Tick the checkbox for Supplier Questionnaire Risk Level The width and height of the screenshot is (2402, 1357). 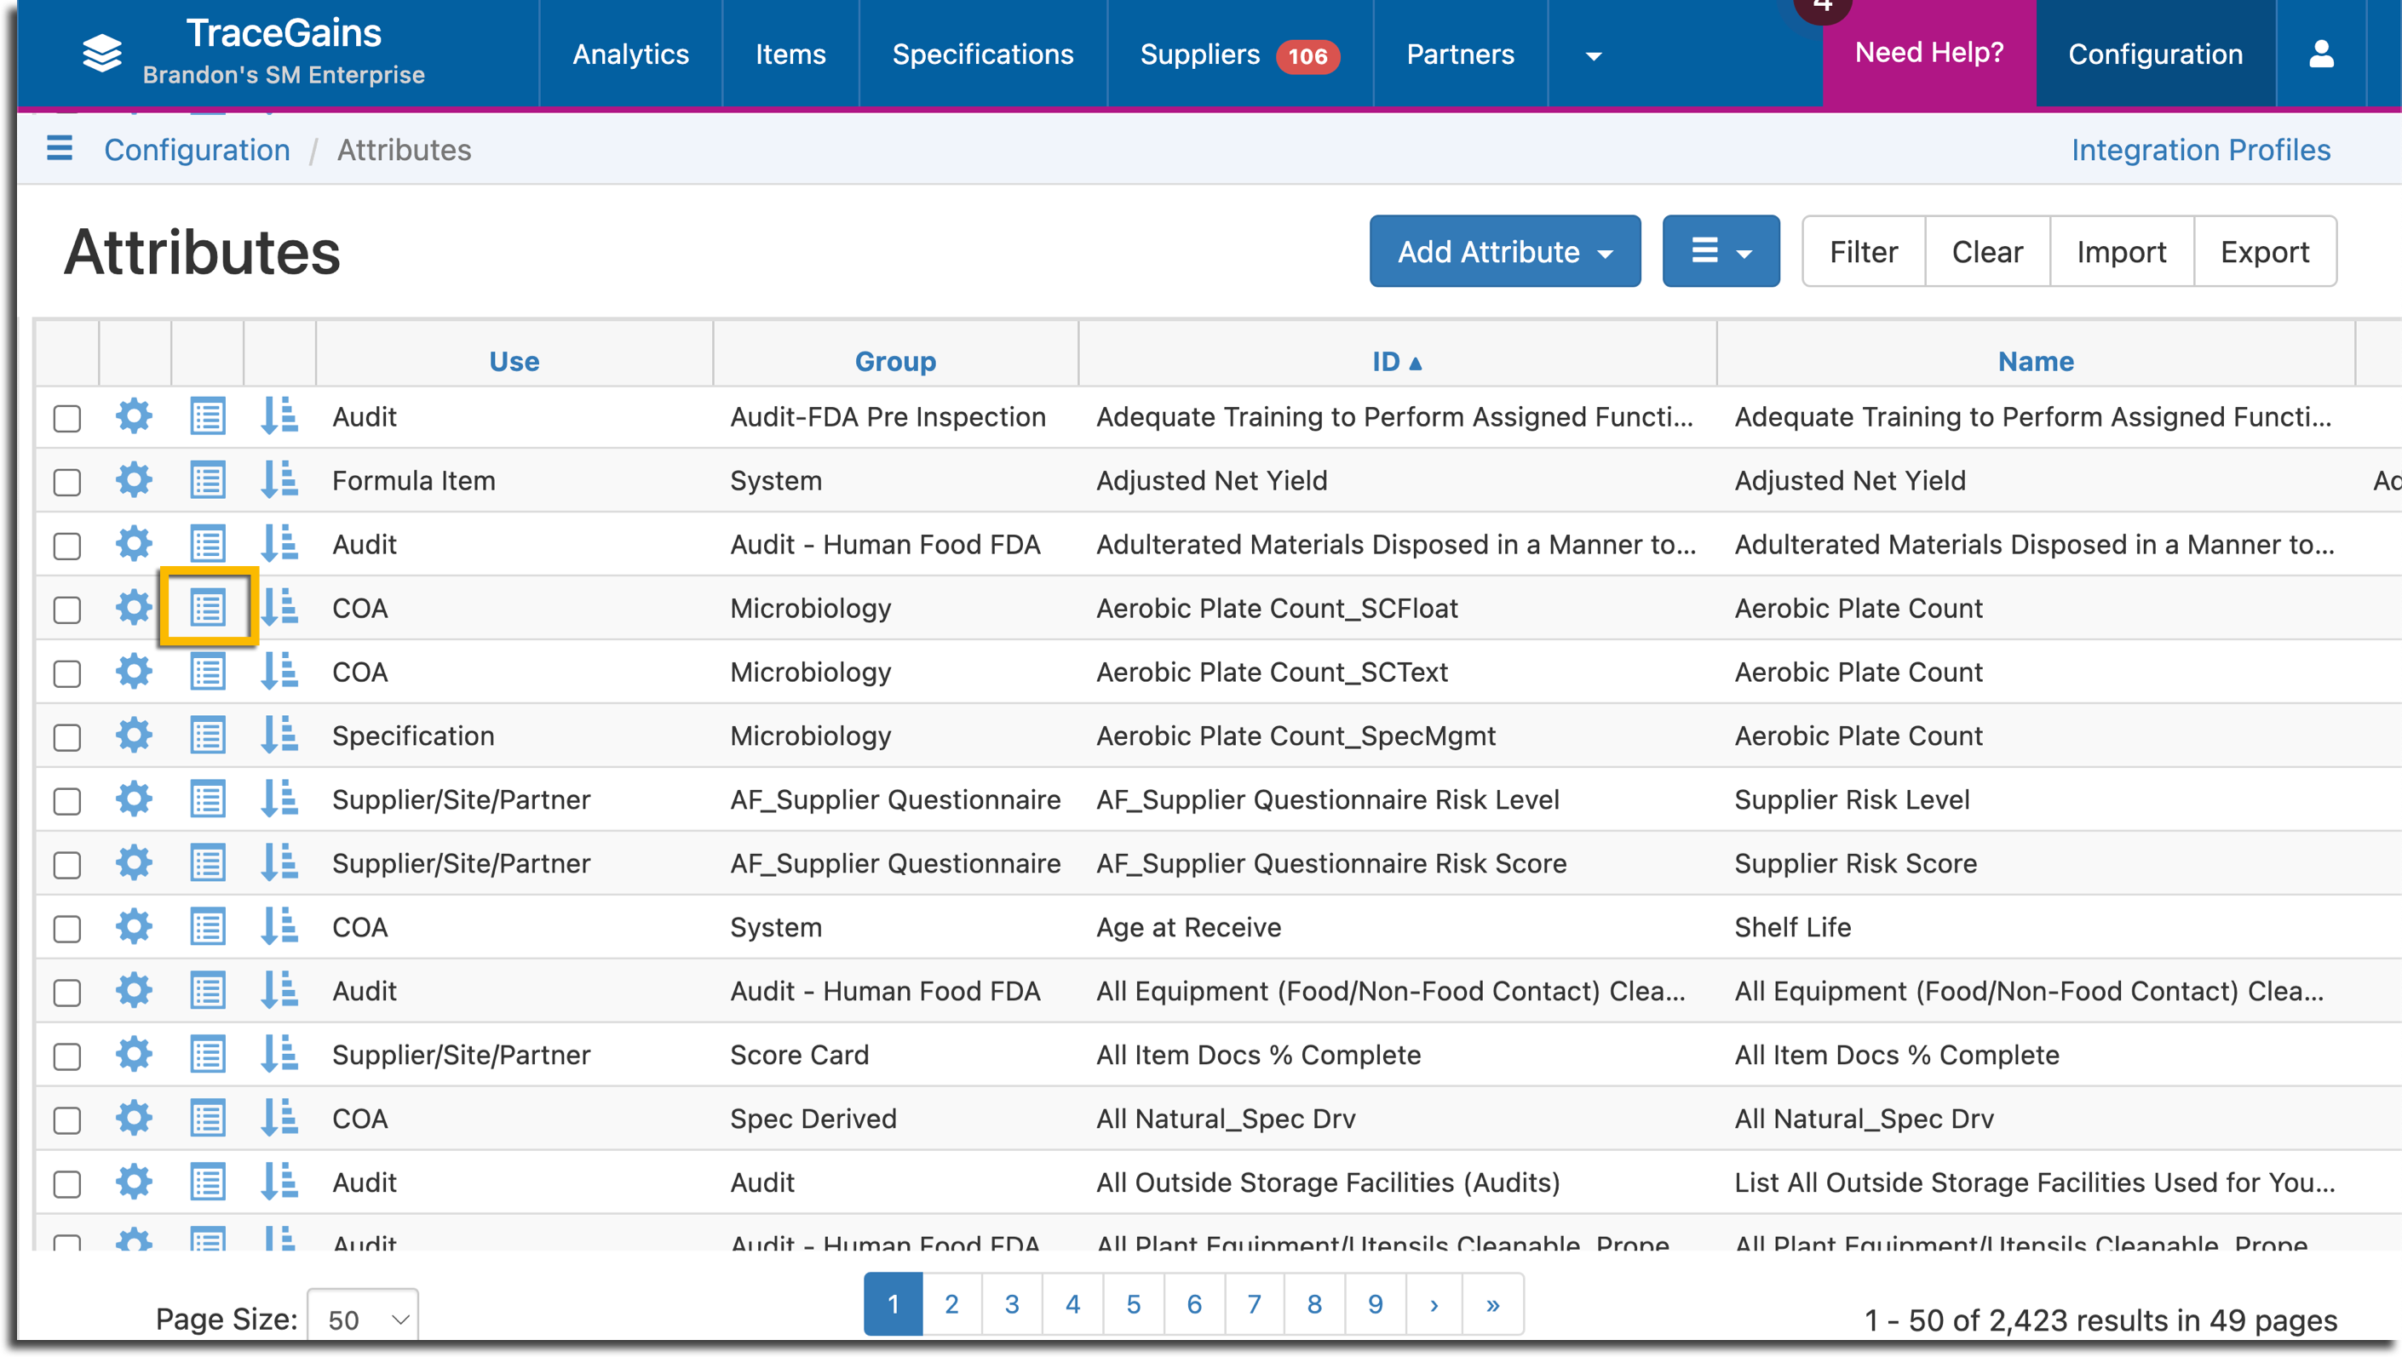click(67, 802)
